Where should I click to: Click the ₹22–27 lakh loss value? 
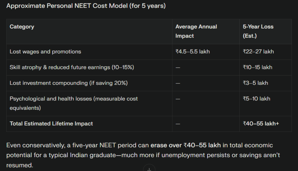pos(258,52)
